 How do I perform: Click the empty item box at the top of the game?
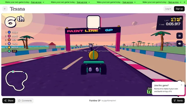pos(93,22)
